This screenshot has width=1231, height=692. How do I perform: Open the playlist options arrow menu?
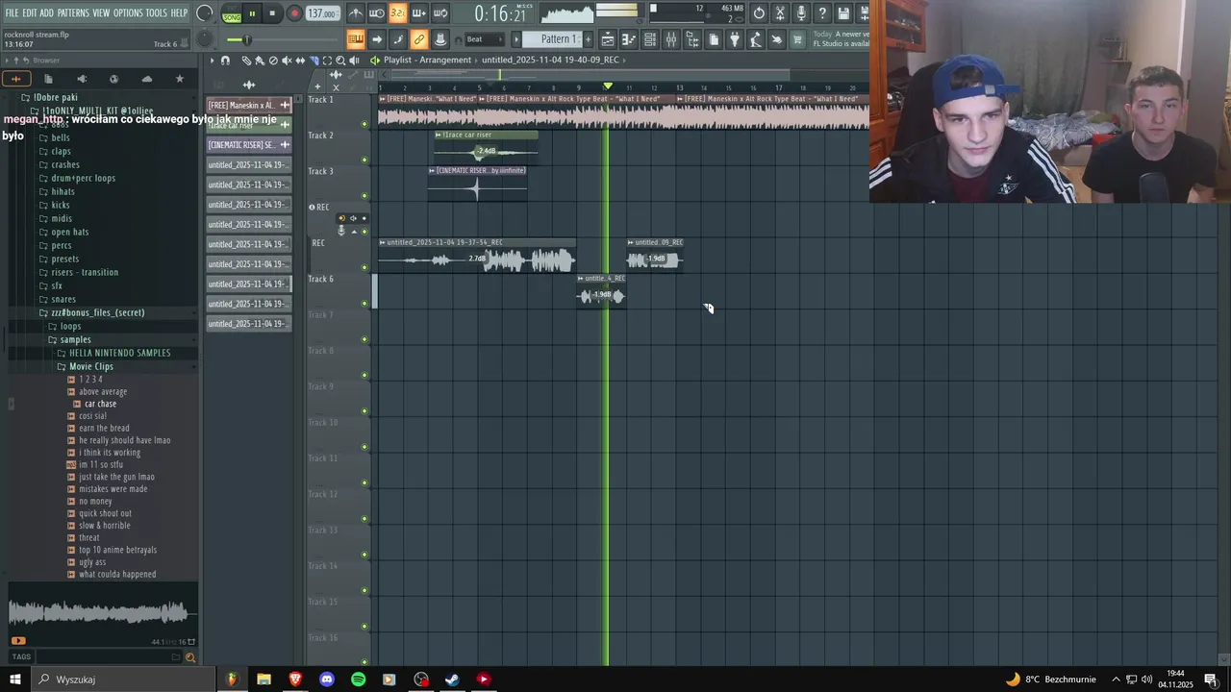pyautogui.click(x=213, y=60)
